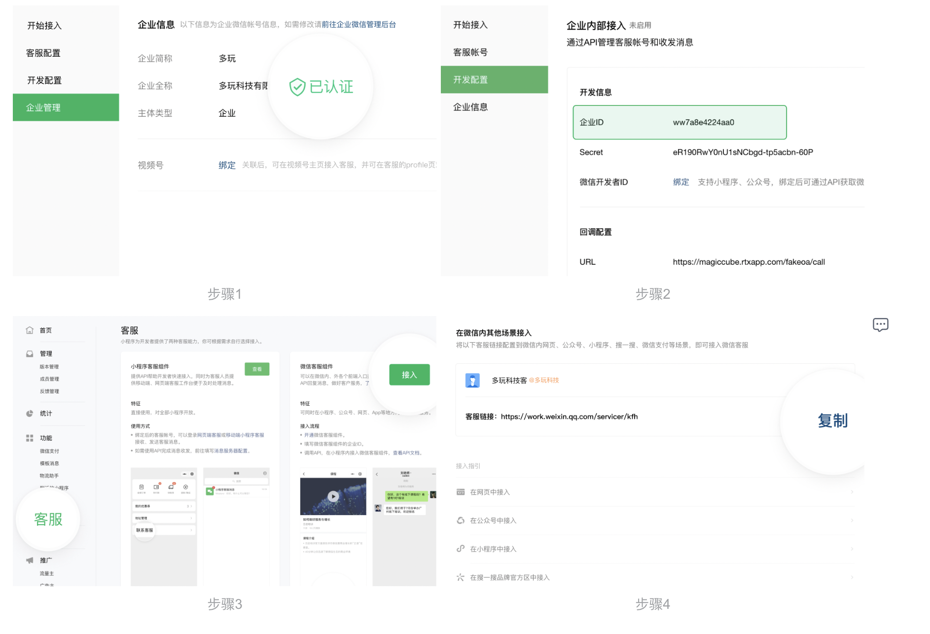Open the 管理 section icon in sidebar

point(30,353)
